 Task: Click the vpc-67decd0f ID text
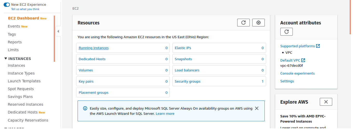pyautogui.click(x=291, y=65)
